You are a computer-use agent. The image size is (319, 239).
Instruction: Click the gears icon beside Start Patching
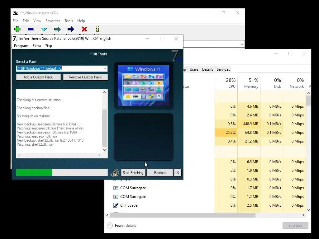(x=115, y=173)
